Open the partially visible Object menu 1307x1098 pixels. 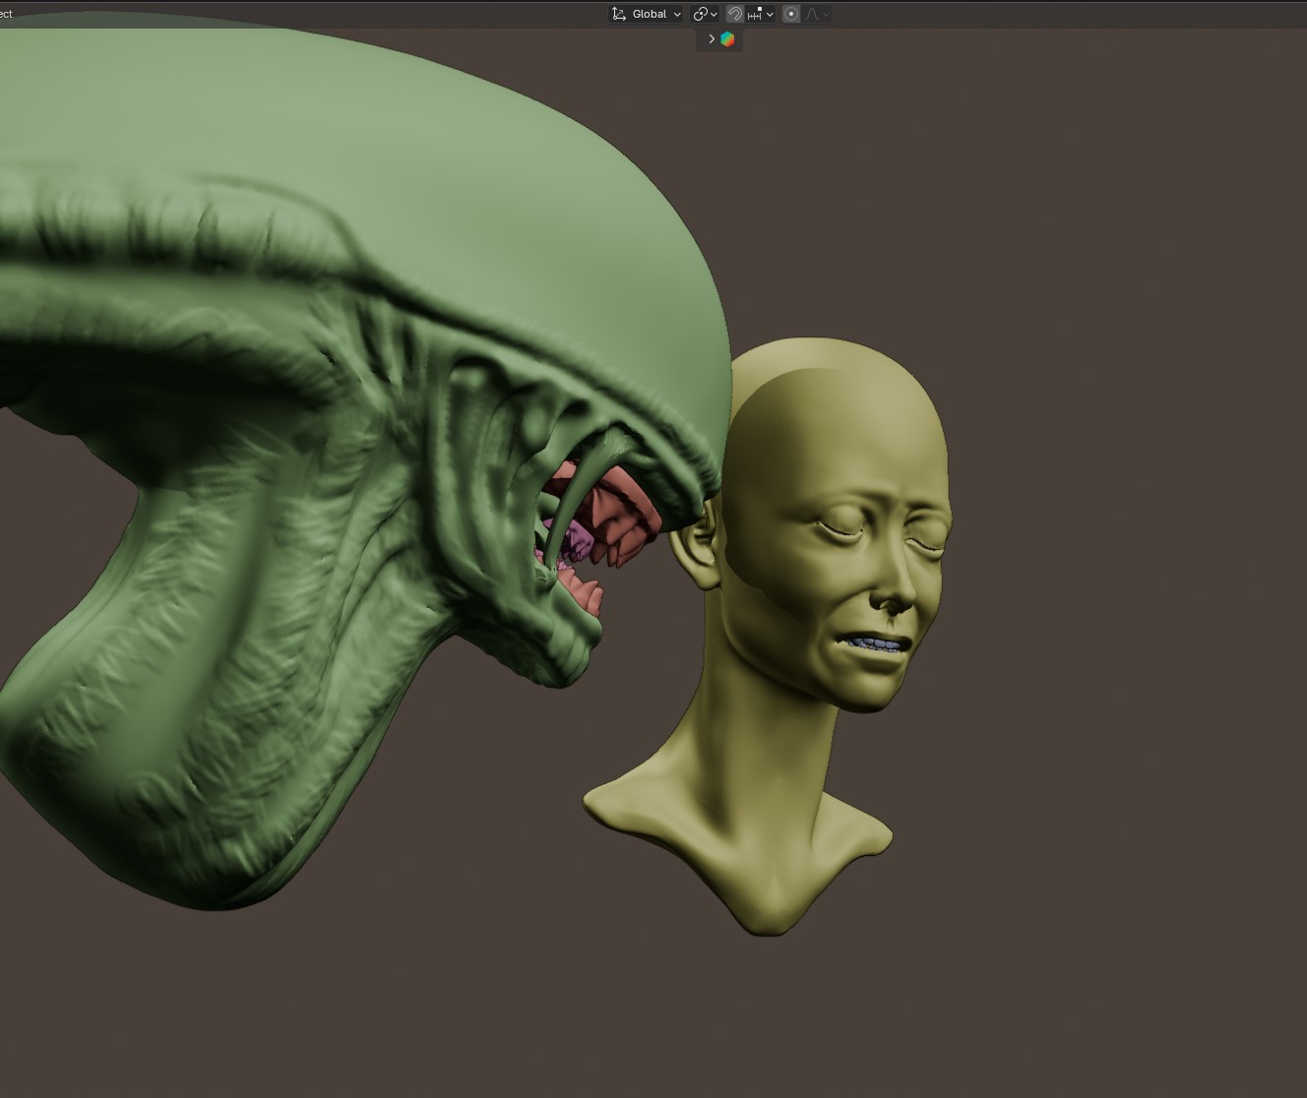[x=6, y=14]
